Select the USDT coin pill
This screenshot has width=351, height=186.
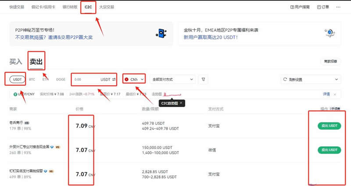coord(17,79)
